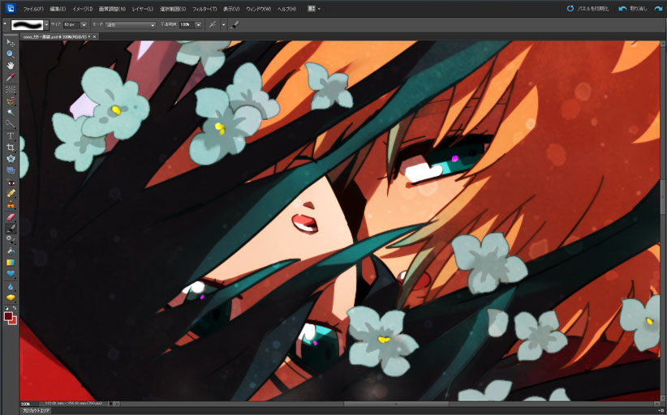
Task: Open the 表示(V) menu
Action: [x=231, y=8]
